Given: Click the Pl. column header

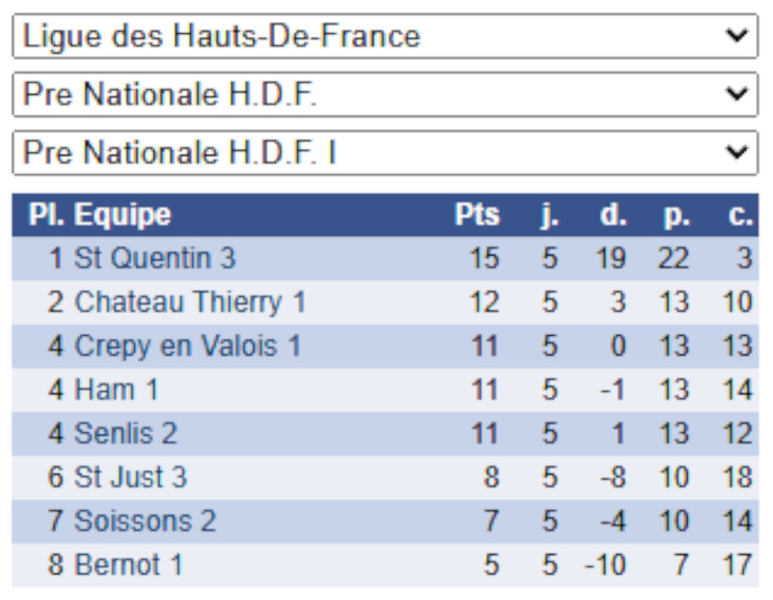Looking at the screenshot, I should click(x=48, y=215).
